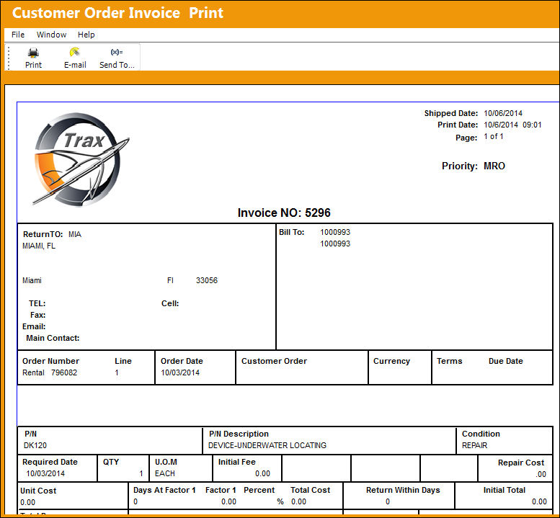Click the Terms column header
Viewport: 560px width, 518px height.
tap(449, 361)
